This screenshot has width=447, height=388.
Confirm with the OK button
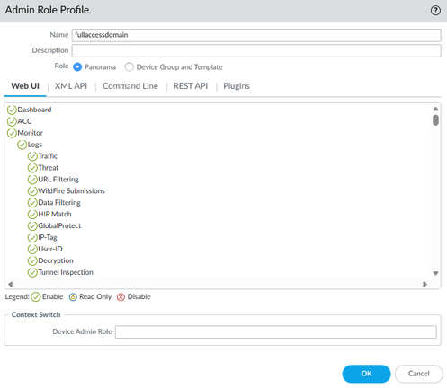[366, 374]
